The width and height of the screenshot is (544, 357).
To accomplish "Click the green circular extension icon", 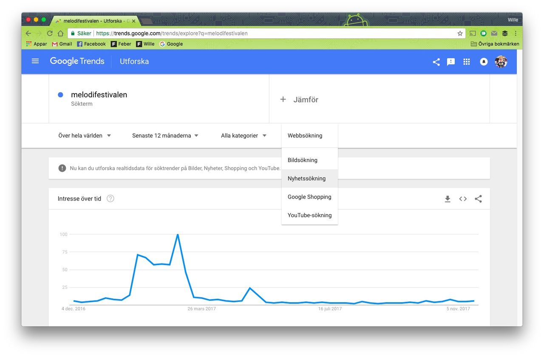I will pyautogui.click(x=483, y=33).
